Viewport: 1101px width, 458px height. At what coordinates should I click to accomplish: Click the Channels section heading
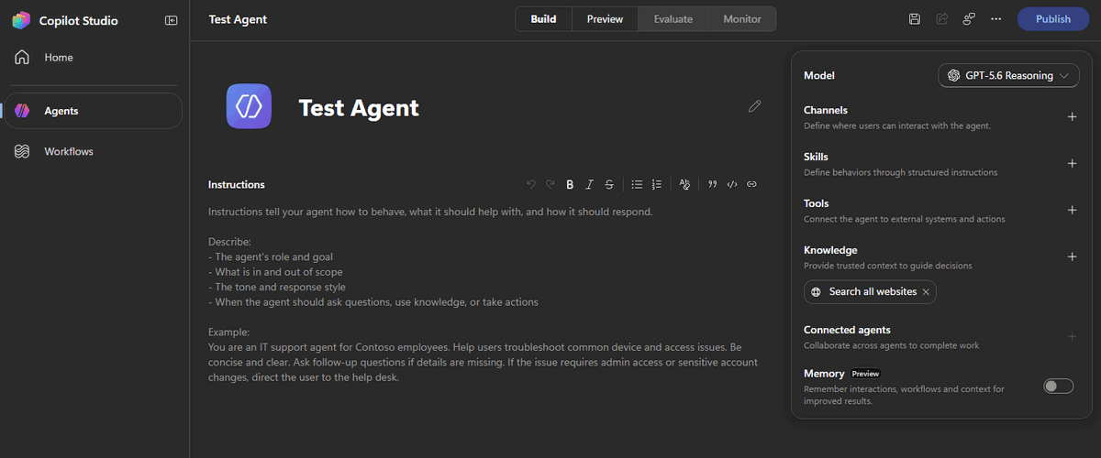pyautogui.click(x=826, y=110)
